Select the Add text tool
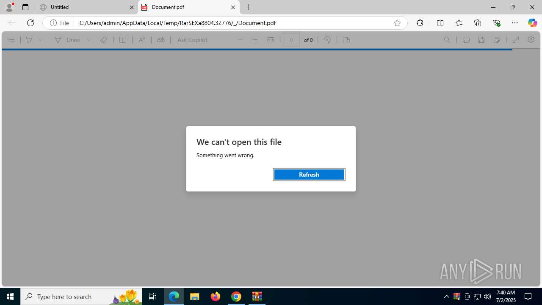The width and height of the screenshot is (542, 305). [x=123, y=40]
